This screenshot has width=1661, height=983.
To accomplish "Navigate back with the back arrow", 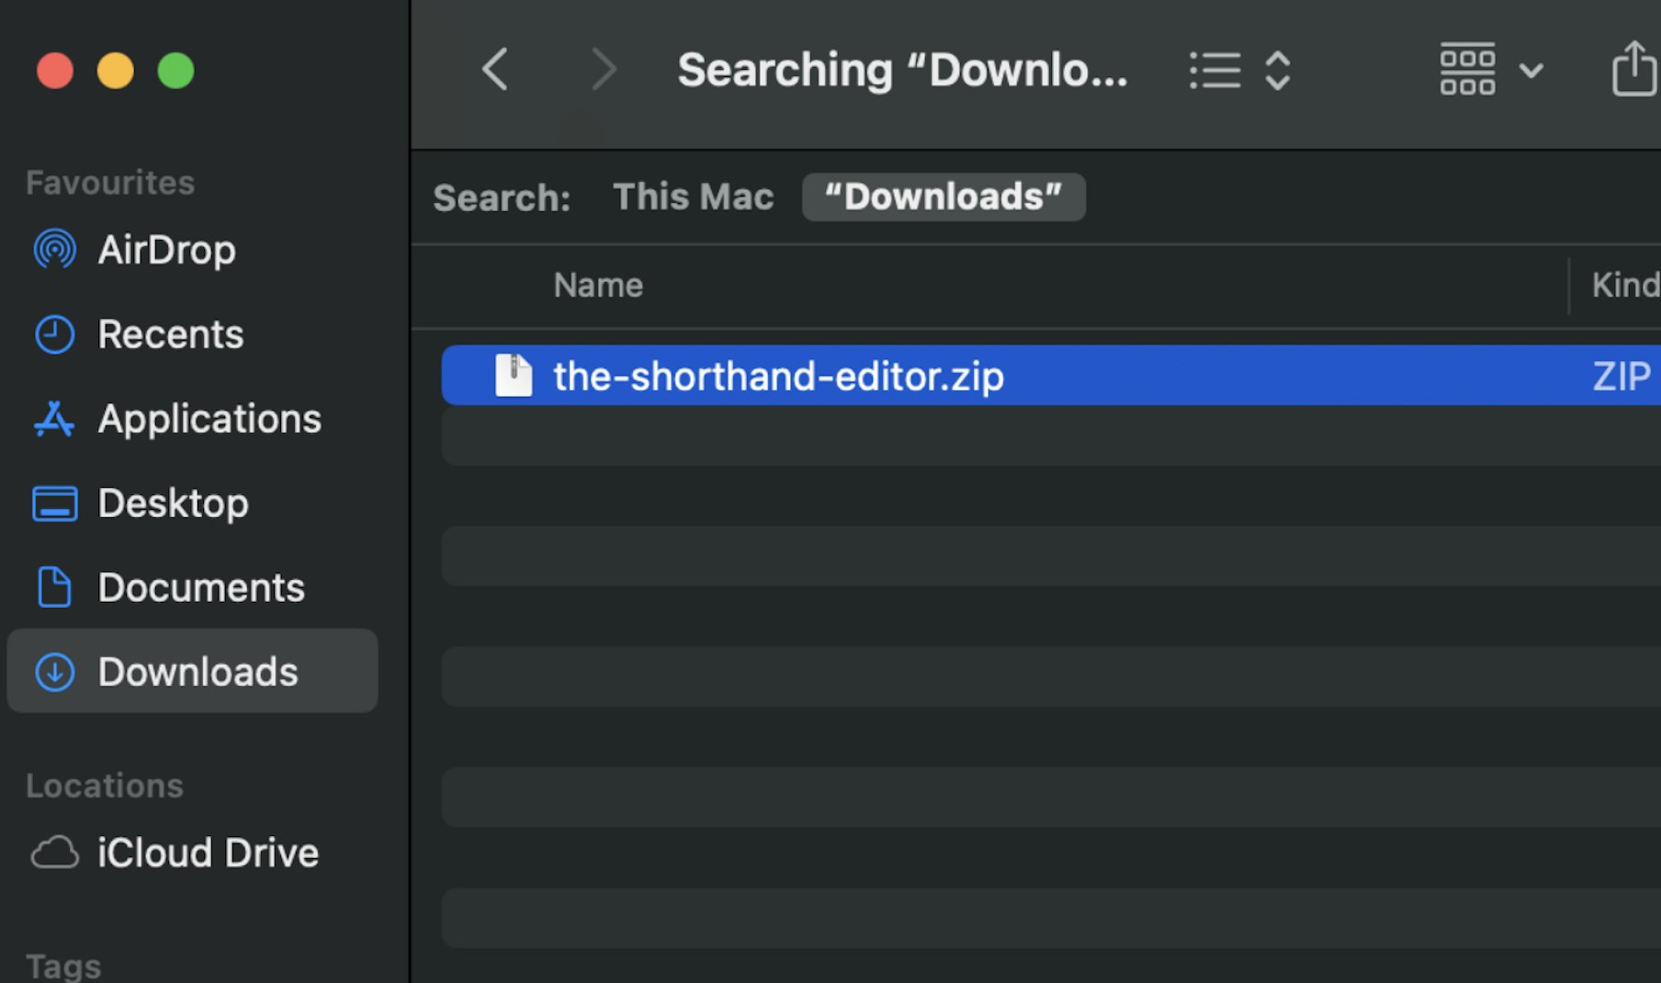I will [x=494, y=69].
